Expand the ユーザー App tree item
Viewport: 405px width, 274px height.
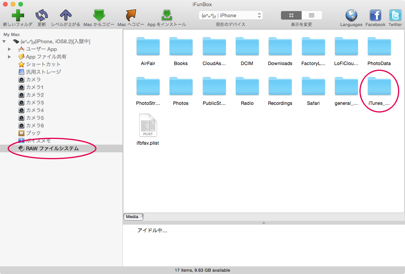(9, 49)
